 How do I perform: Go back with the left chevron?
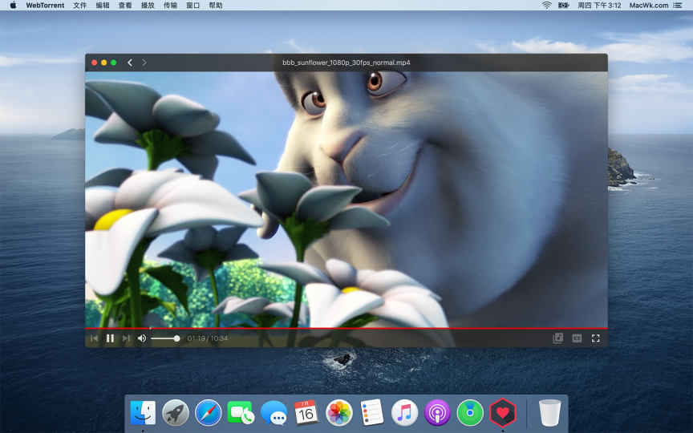(130, 63)
